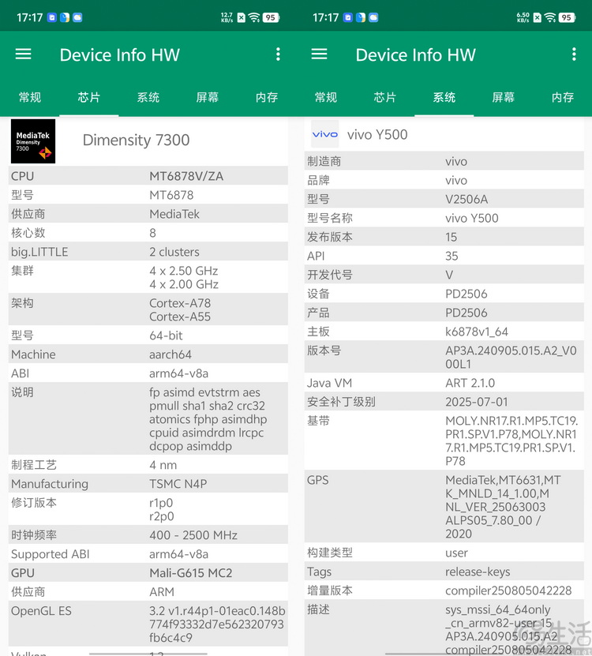
Task: Tap 发布版本 value 15
Action: (x=451, y=237)
